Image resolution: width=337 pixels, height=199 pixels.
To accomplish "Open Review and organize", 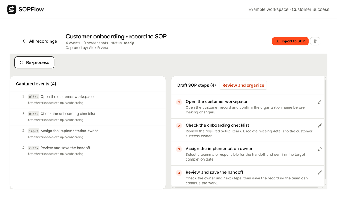I will click(243, 85).
